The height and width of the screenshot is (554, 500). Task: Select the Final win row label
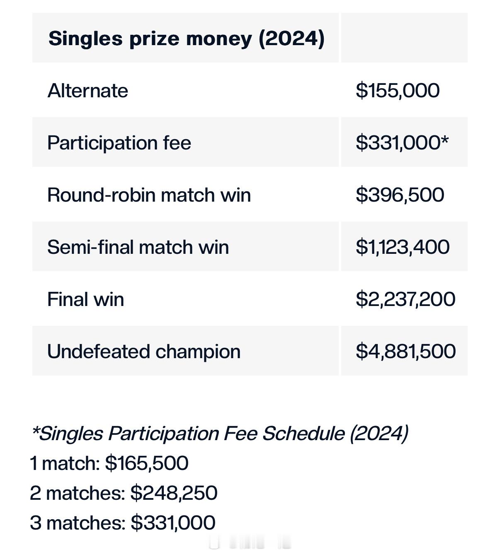[x=85, y=299]
